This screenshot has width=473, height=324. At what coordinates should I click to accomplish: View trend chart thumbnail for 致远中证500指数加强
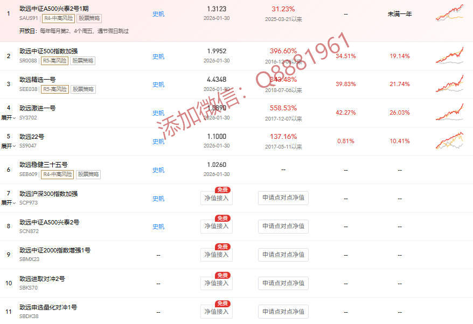[449, 56]
